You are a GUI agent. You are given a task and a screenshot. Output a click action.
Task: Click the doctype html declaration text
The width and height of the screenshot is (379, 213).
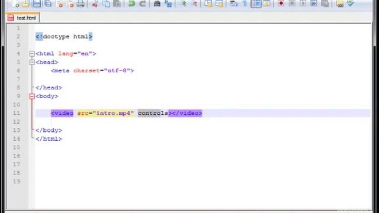click(64, 37)
